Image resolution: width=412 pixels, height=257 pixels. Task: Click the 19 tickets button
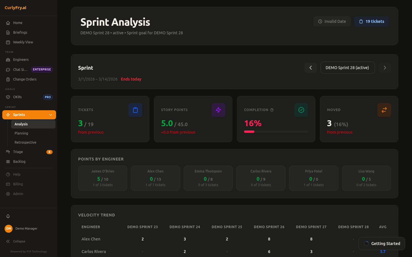click(x=371, y=21)
